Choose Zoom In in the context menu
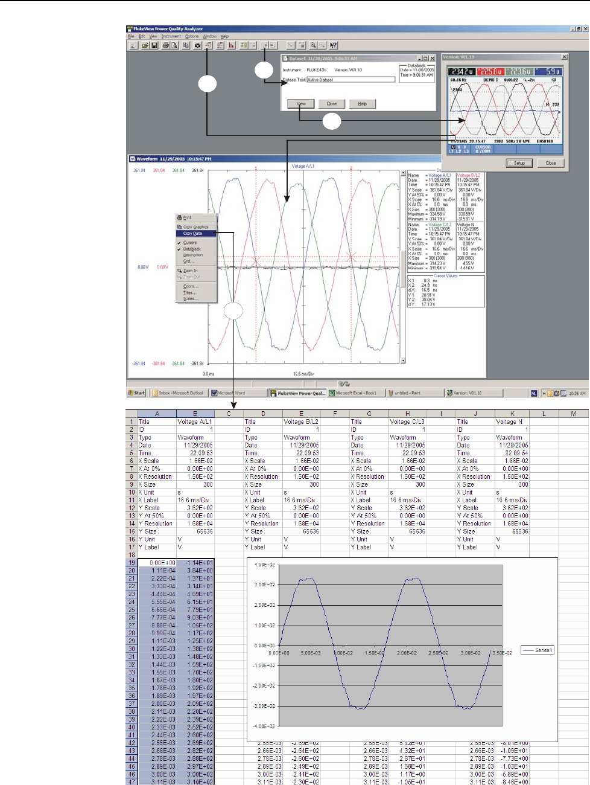590x785 pixels. (x=196, y=271)
